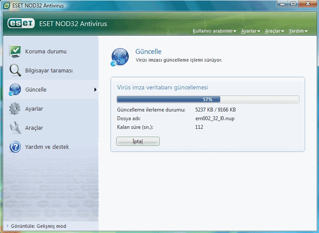Click the ESET title bar application icon
319x233 pixels.
[7, 6]
